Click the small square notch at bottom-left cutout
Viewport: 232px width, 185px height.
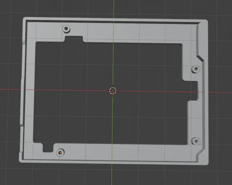tap(48, 147)
